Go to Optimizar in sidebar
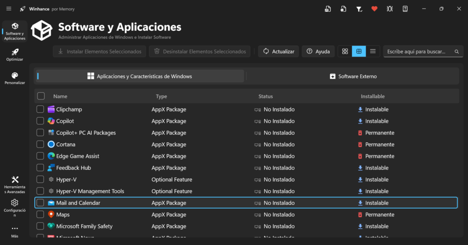The width and height of the screenshot is (468, 245). pyautogui.click(x=15, y=55)
